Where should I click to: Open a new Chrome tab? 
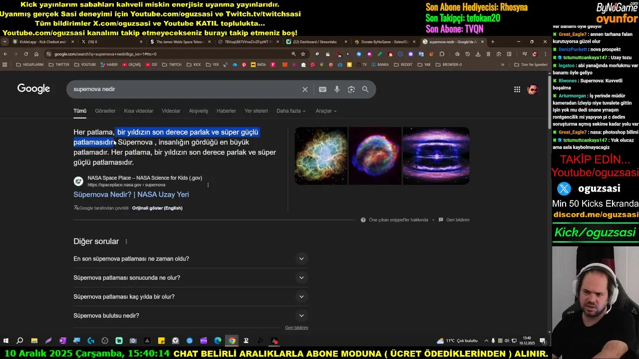493,42
